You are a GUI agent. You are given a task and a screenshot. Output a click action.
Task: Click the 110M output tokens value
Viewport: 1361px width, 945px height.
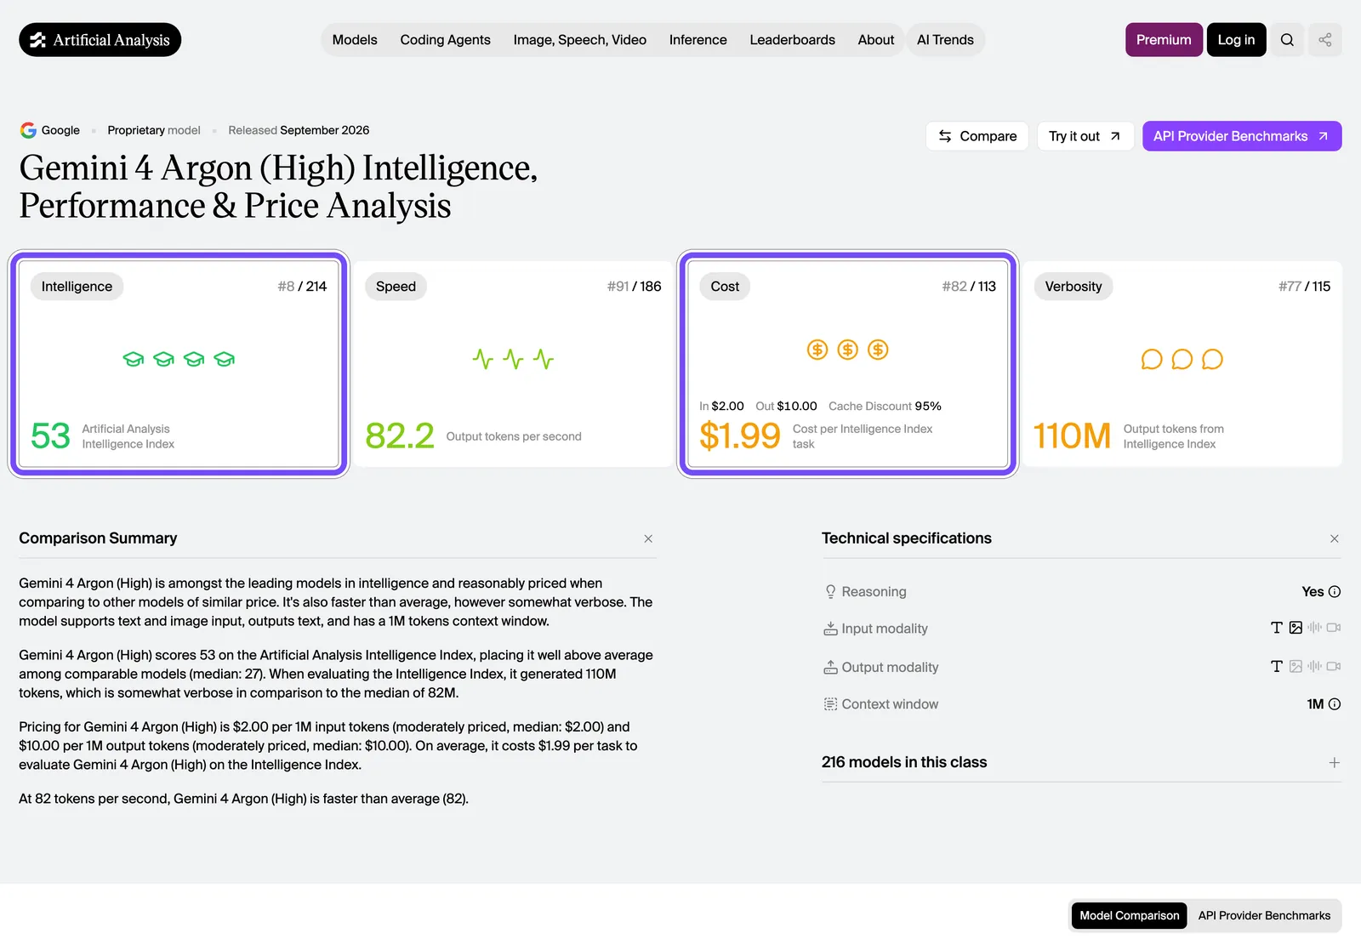point(1072,436)
